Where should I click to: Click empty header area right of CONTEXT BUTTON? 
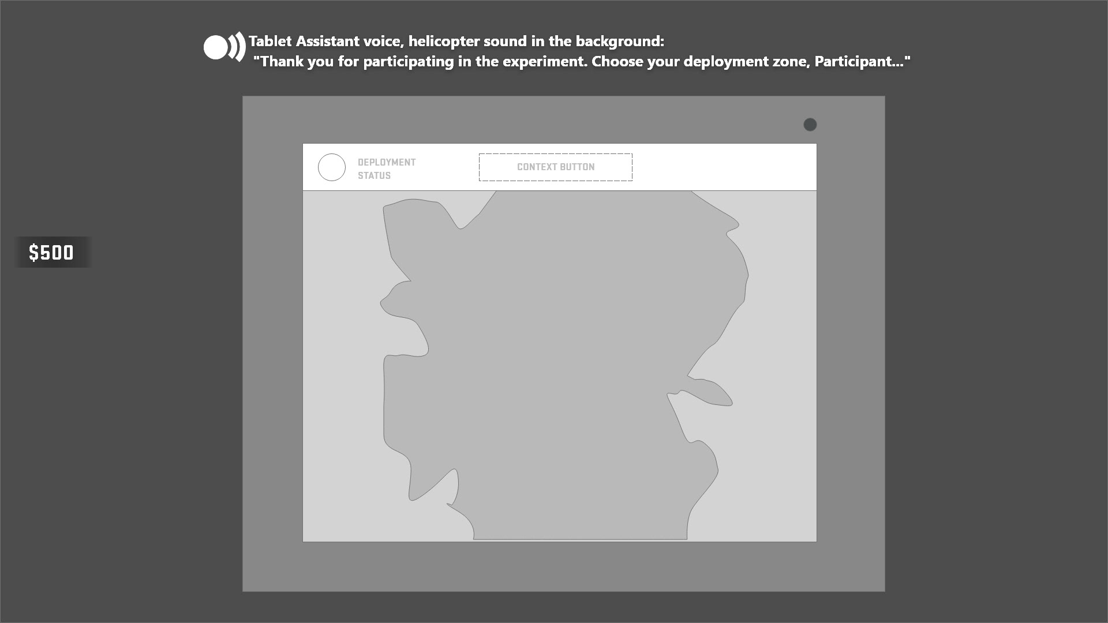[721, 167]
